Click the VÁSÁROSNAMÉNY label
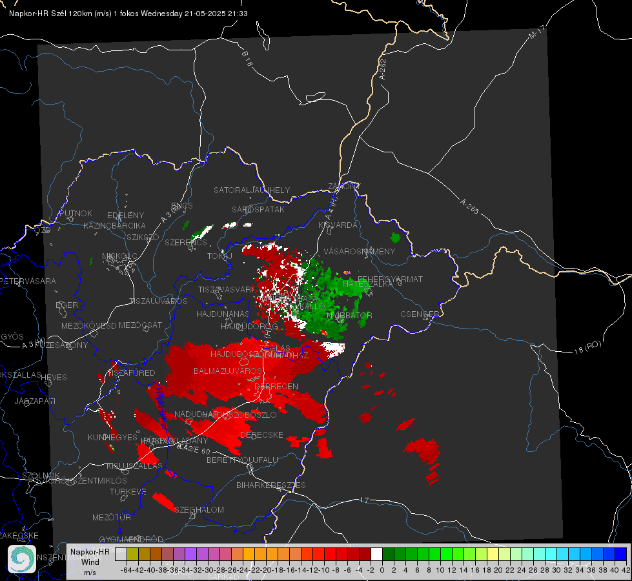632x581 pixels. click(x=360, y=251)
